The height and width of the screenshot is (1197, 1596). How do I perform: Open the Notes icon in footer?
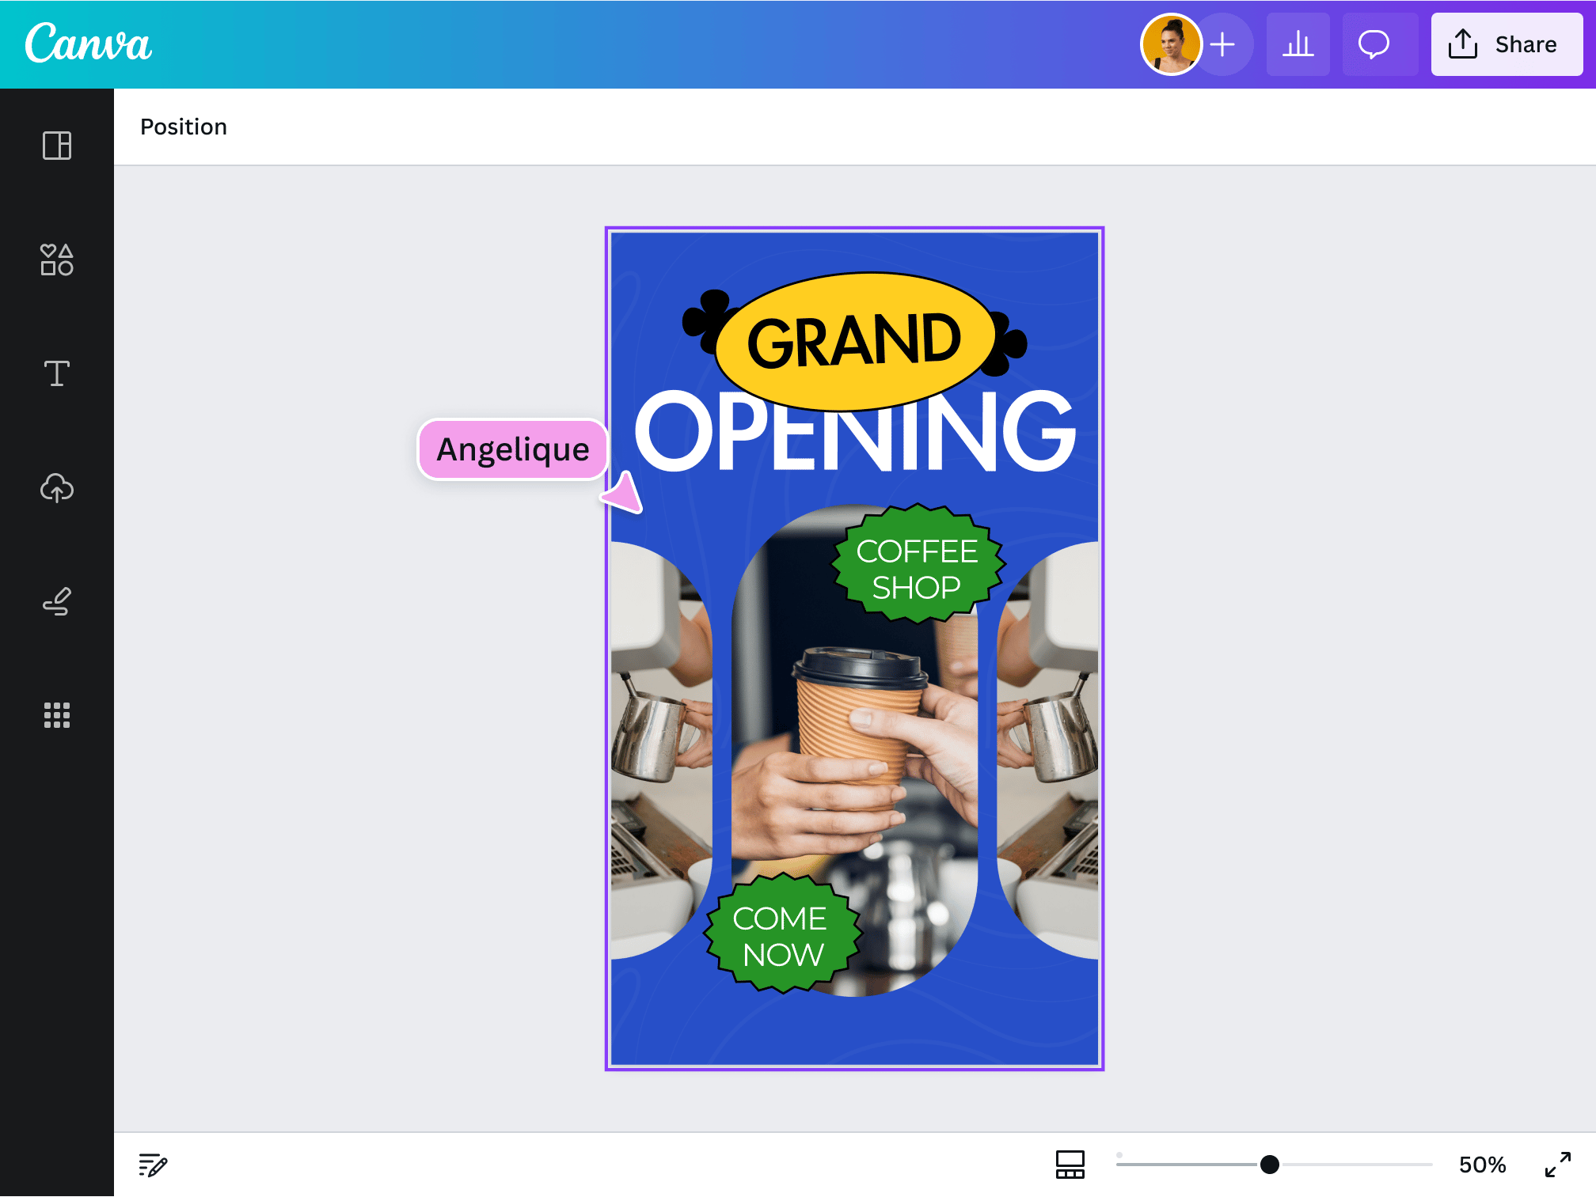pos(153,1165)
